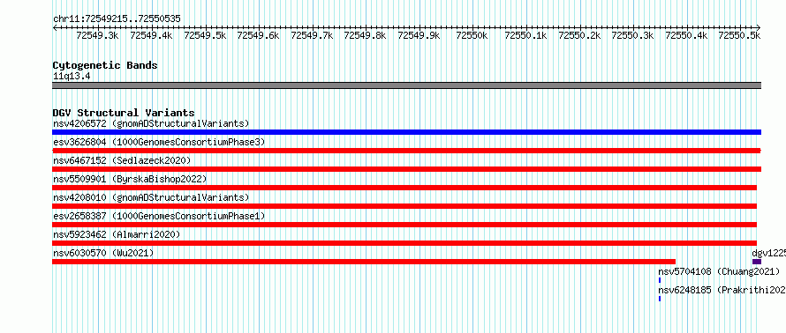Screen dimensions: 786x333
Task: Click the purple dgv1225 variant block
Action: pyautogui.click(x=757, y=262)
